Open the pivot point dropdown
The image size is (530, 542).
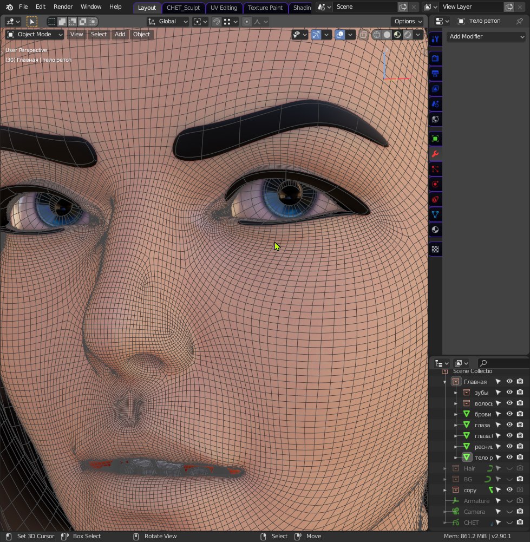(x=200, y=22)
